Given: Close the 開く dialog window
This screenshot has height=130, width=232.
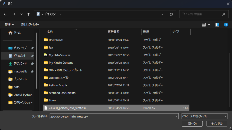Looking at the screenshot, I should tap(228, 4).
